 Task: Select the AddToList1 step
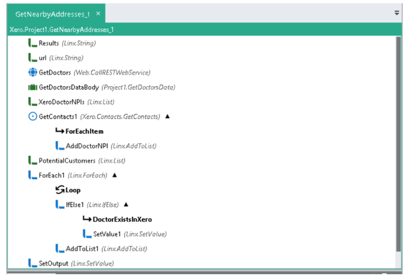(x=101, y=248)
